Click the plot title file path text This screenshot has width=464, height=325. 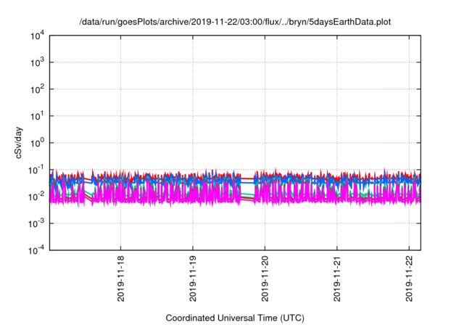pyautogui.click(x=235, y=22)
